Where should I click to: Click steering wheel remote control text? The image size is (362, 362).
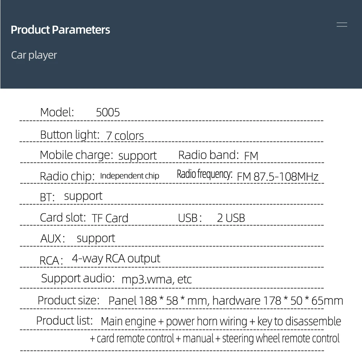pos(281,339)
